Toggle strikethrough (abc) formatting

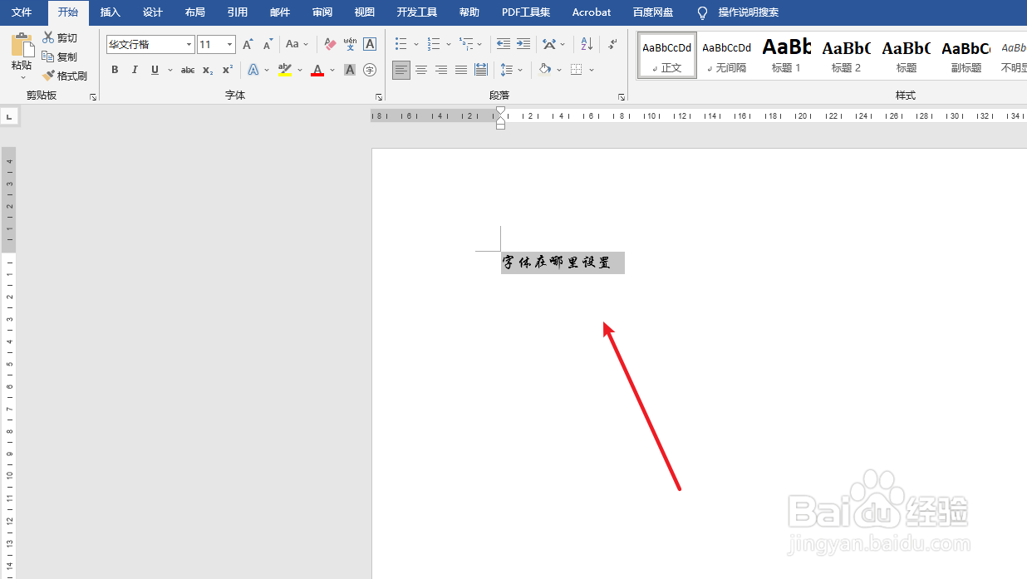coord(188,70)
